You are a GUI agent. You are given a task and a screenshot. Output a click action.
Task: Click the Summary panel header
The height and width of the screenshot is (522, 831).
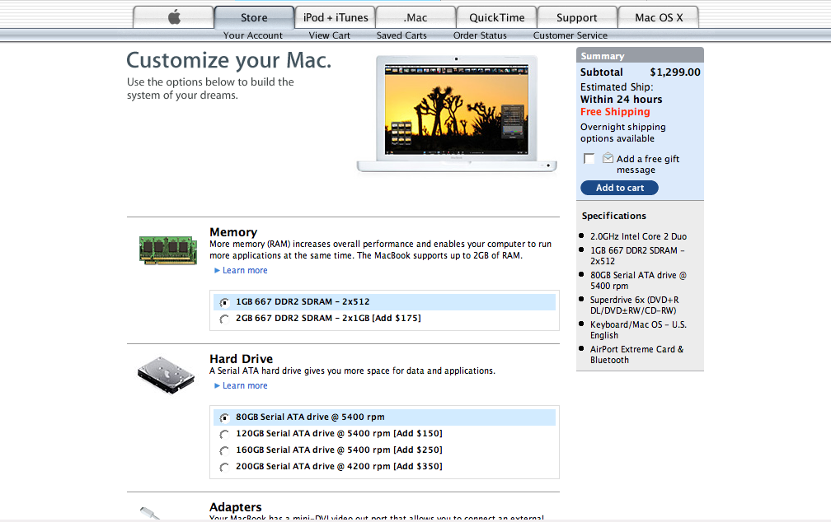[641, 55]
